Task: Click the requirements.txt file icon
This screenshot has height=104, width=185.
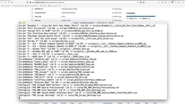Action: [x=32, y=13]
